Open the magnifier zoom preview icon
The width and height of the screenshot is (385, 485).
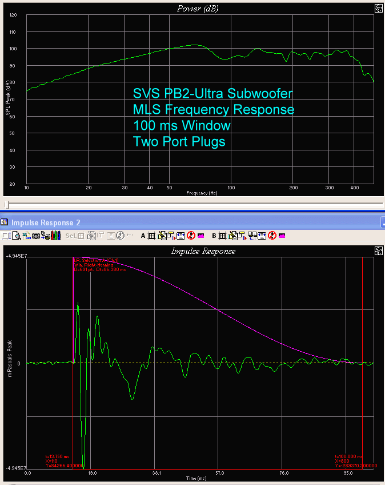pos(17,236)
